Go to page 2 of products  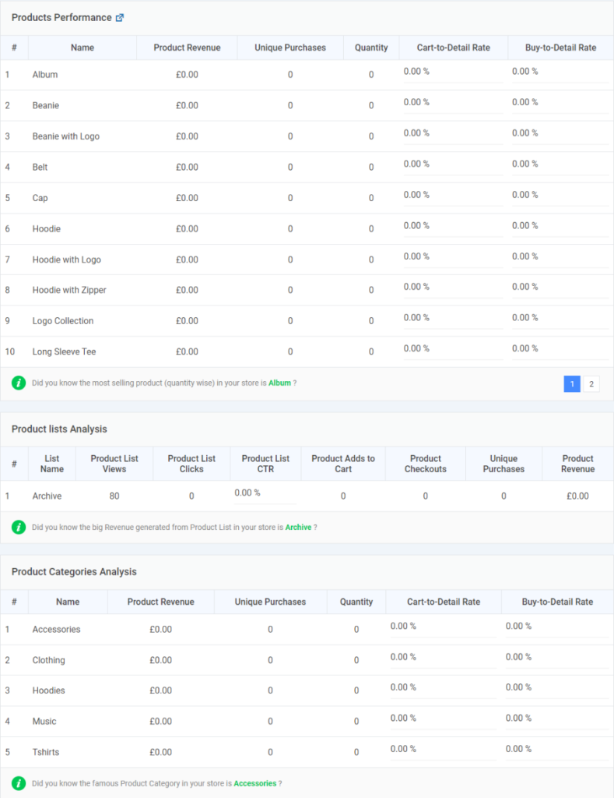click(591, 383)
